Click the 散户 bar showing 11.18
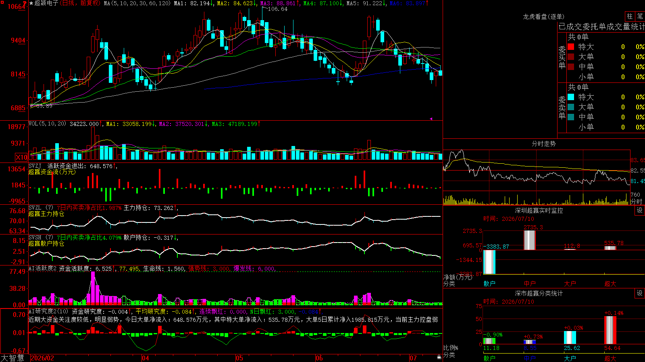The width and height of the screenshot is (645, 362). 489,341
